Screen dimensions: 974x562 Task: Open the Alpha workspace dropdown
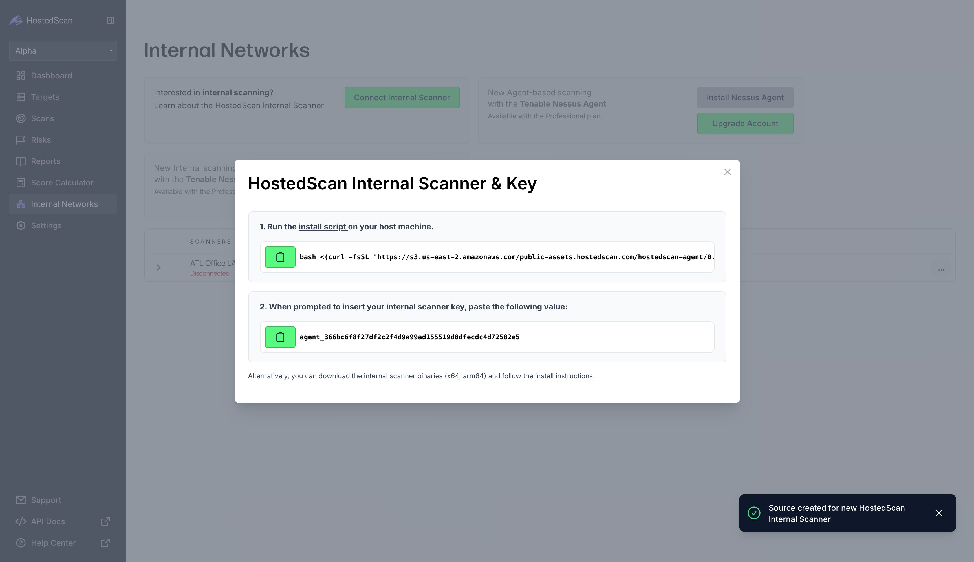click(63, 50)
